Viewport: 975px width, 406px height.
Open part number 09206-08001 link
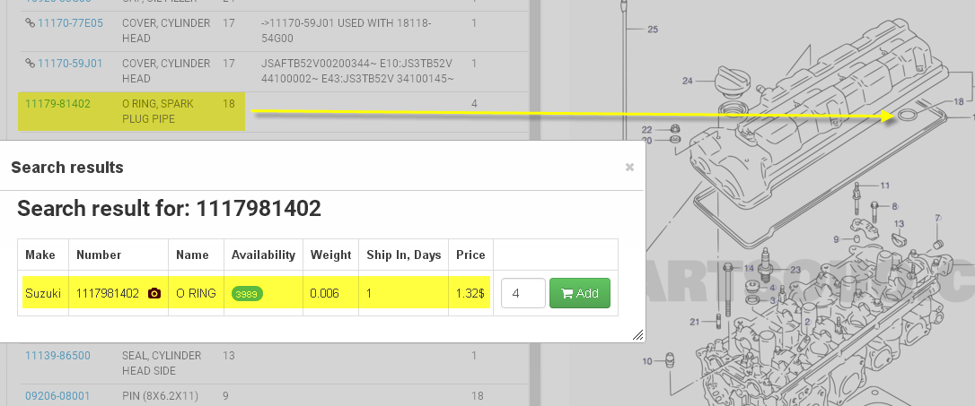coord(57,395)
